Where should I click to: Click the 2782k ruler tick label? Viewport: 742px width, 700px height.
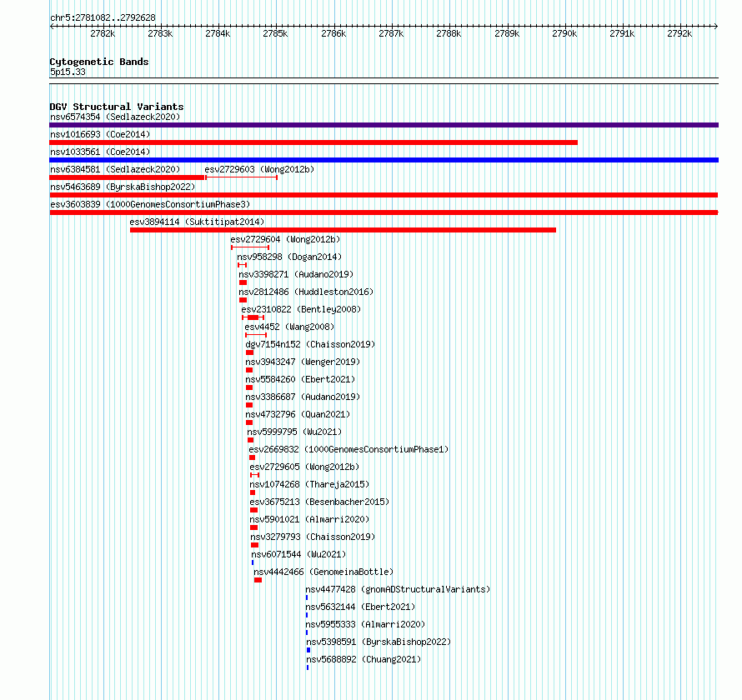click(103, 33)
